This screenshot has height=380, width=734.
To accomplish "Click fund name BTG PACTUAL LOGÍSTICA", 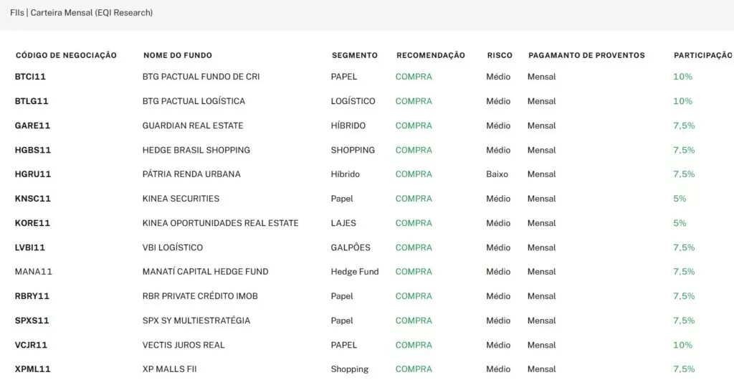I will tap(194, 101).
